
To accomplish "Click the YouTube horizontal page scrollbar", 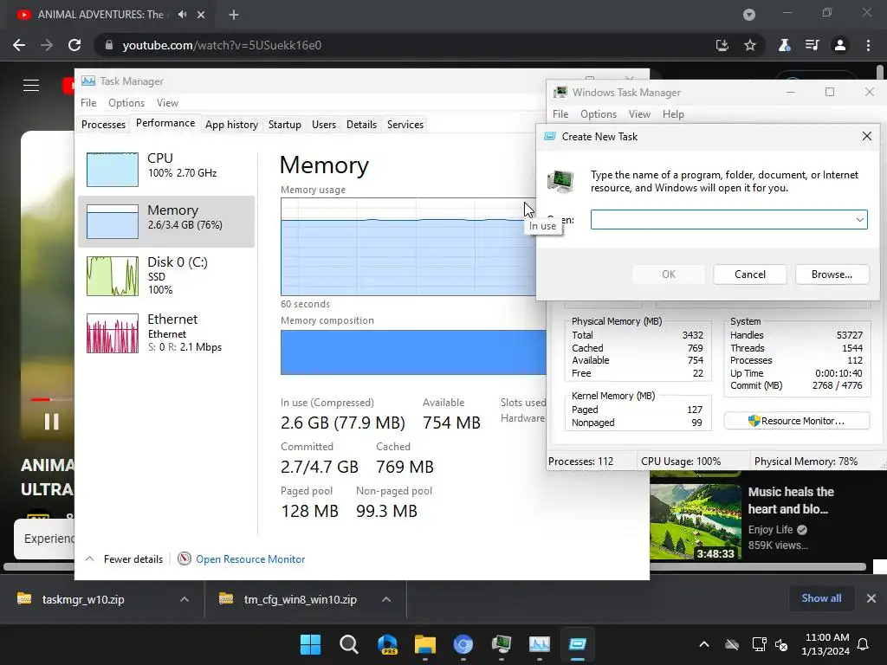I will coord(435,566).
